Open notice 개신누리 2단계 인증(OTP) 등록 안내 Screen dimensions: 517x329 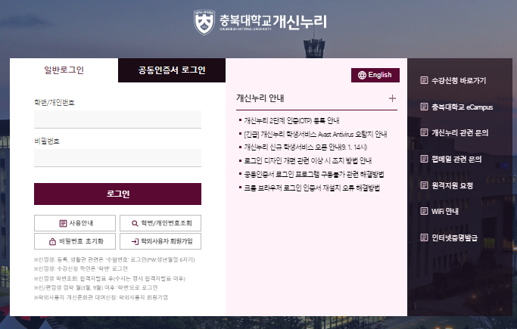click(291, 120)
